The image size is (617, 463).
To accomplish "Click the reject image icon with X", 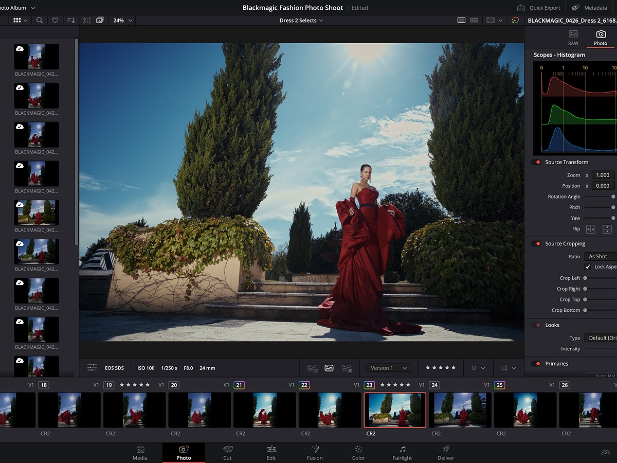I will click(x=347, y=368).
